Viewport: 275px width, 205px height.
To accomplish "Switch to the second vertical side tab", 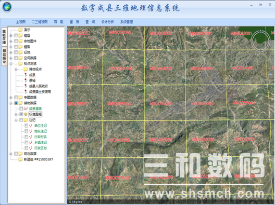I will click(x=4, y=57).
